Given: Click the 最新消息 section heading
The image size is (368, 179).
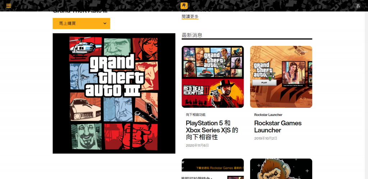Looking at the screenshot, I should point(192,35).
